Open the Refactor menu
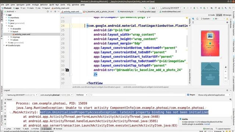The height and width of the screenshot is (132, 235). pos(44,5)
